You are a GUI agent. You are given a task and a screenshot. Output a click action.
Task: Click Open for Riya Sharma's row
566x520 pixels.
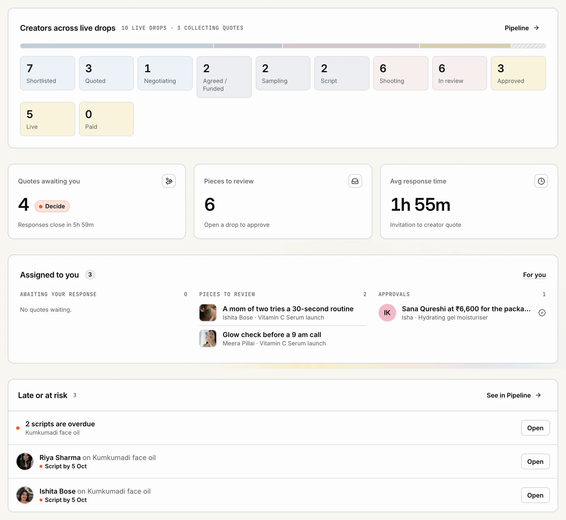(535, 462)
